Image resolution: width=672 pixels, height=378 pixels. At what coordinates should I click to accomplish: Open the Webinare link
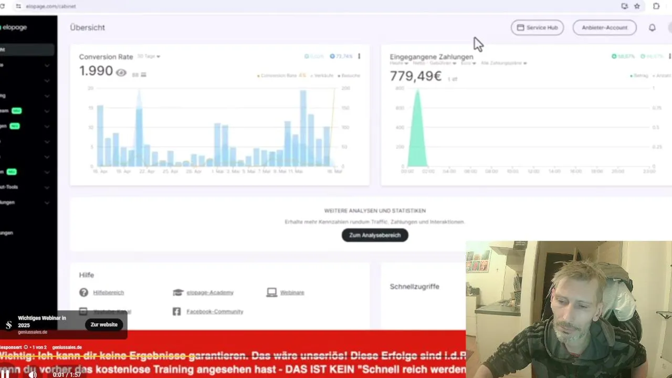292,292
